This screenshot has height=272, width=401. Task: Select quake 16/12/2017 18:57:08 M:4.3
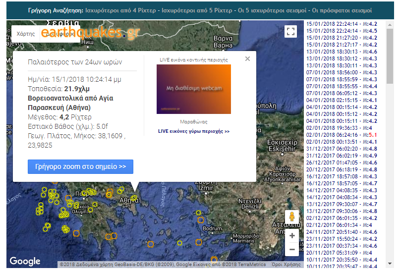pyautogui.click(x=342, y=176)
